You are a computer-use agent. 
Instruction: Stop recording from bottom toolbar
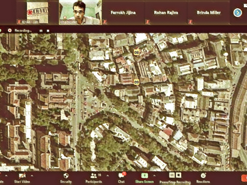click(x=179, y=175)
